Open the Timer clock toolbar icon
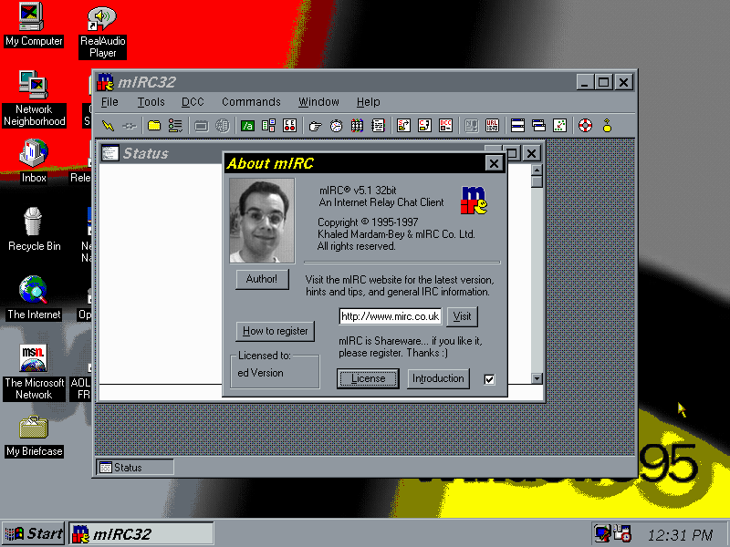Image resolution: width=730 pixels, height=547 pixels. [336, 126]
